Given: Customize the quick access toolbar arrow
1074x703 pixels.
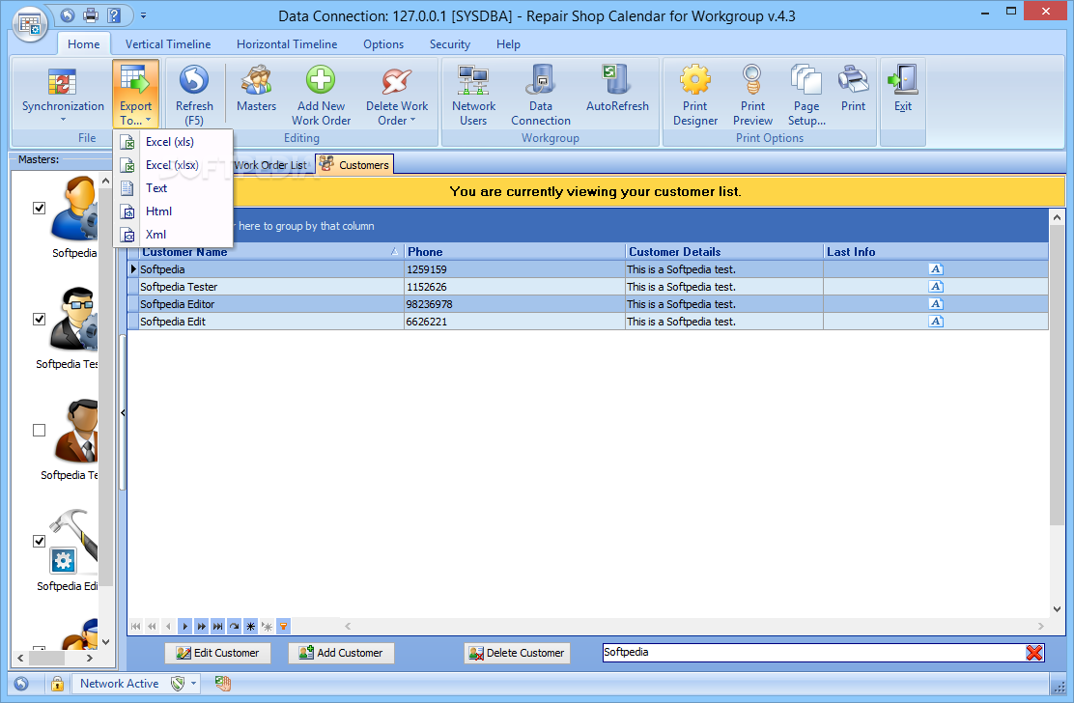Looking at the screenshot, I should [143, 14].
